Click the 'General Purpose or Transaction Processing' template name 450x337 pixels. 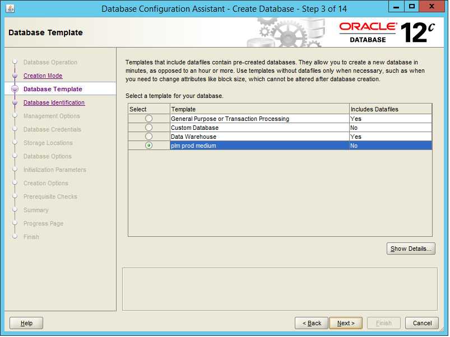click(x=230, y=119)
